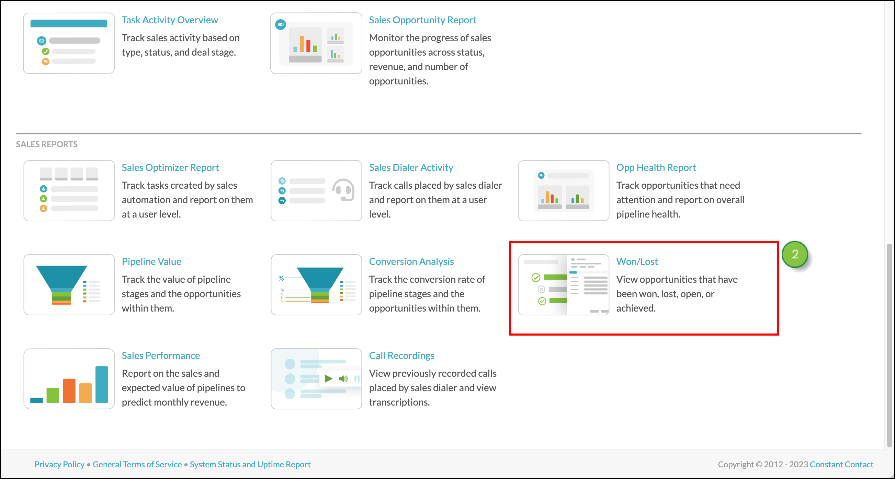
Task: Click 'Report on the sales and' description
Action: coord(171,373)
